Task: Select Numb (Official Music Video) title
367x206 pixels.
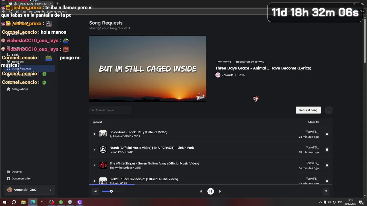Action: pyautogui.click(x=152, y=148)
